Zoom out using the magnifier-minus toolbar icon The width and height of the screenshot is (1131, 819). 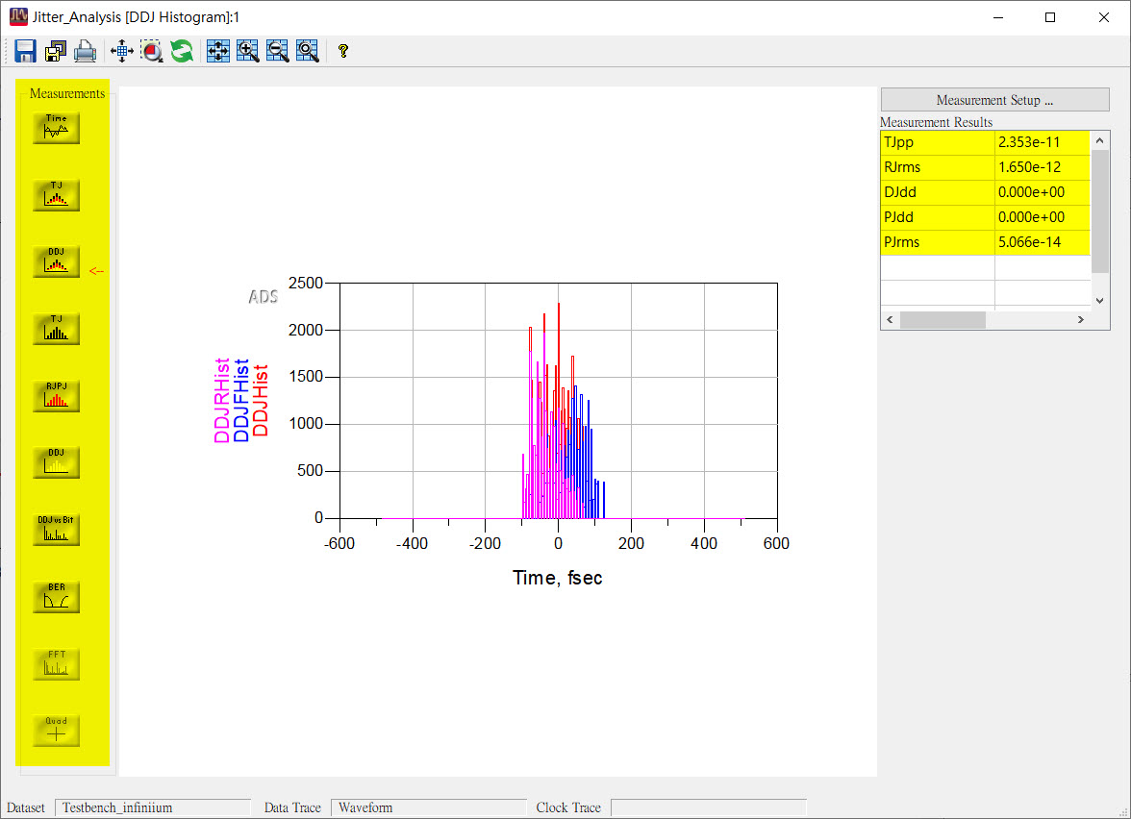coord(277,51)
